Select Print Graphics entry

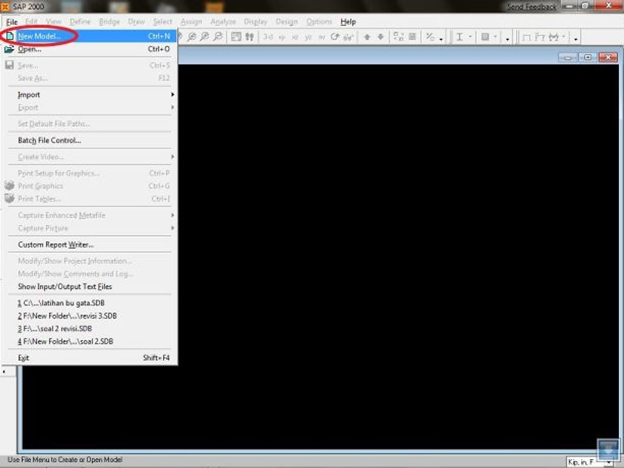point(89,186)
